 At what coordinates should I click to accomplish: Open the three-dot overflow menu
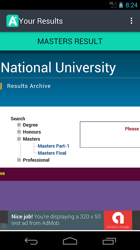pyautogui.click(x=131, y=21)
